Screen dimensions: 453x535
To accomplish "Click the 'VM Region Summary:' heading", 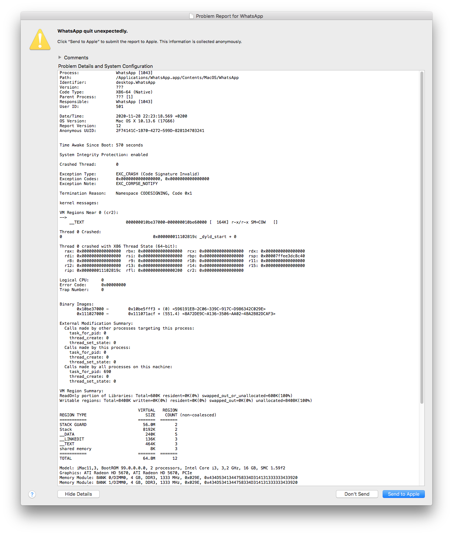I will (81, 391).
